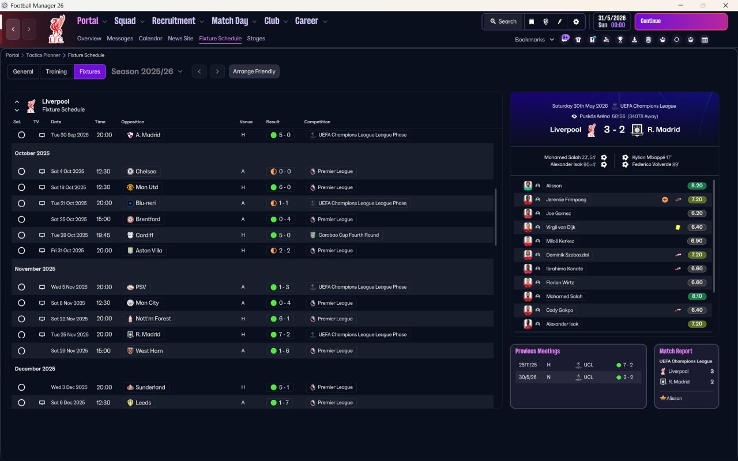The height and width of the screenshot is (461, 738).
Task: Select the Brentford fixture radio button
Action: coord(21,220)
